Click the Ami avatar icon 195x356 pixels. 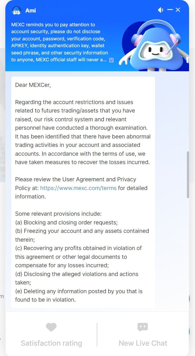pos(16,10)
